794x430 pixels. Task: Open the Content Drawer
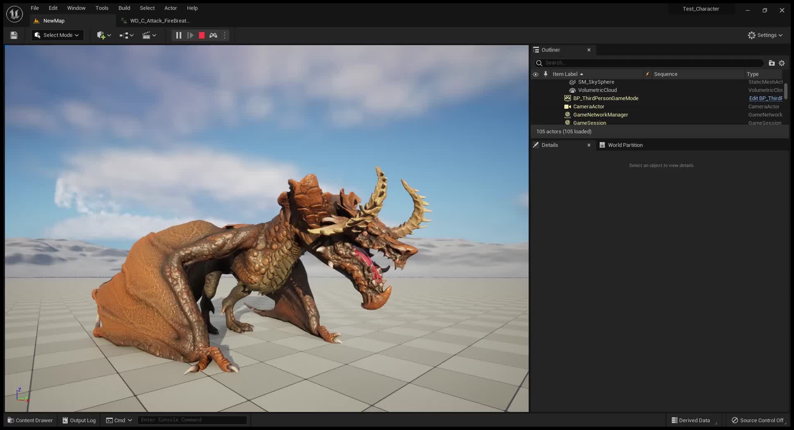(x=30, y=420)
